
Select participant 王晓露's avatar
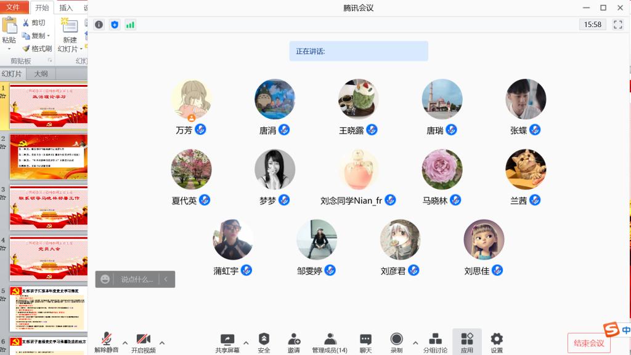tap(359, 99)
